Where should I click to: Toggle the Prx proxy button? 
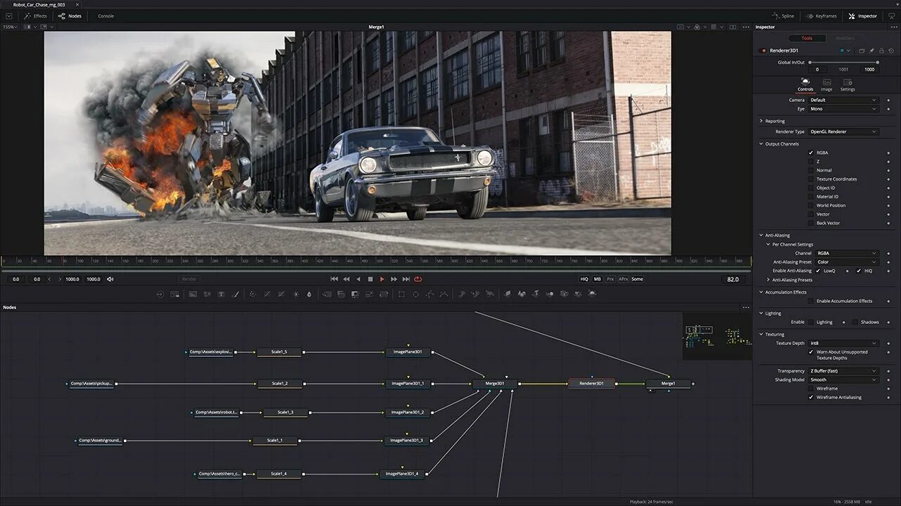click(610, 279)
